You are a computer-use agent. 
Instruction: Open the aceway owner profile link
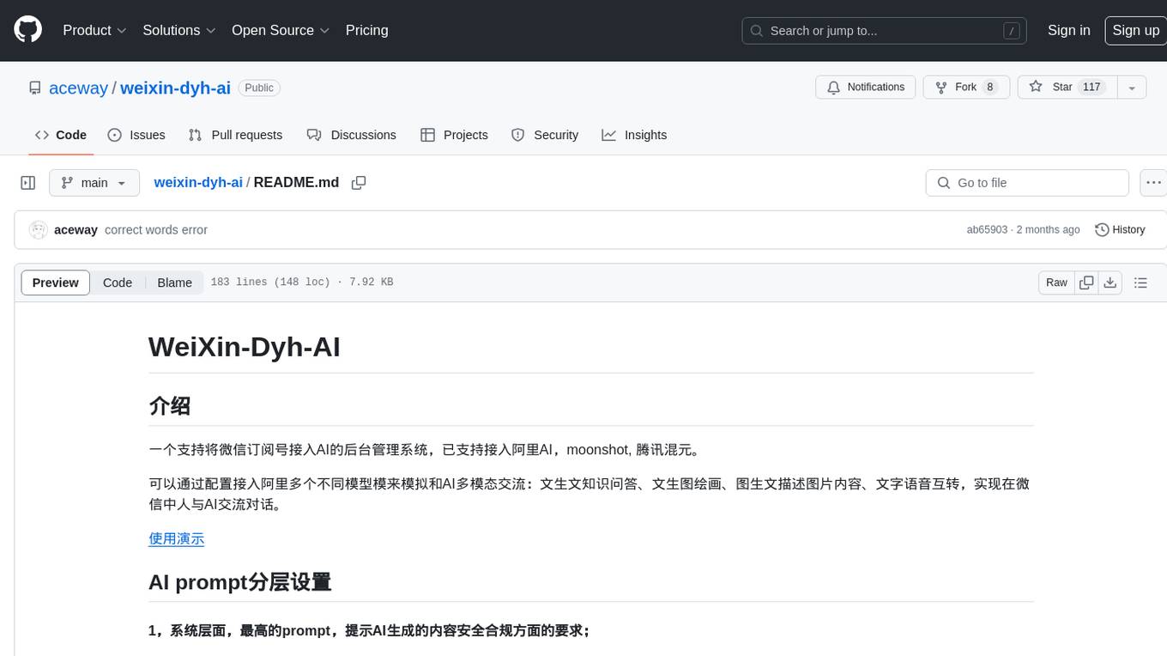pos(79,88)
